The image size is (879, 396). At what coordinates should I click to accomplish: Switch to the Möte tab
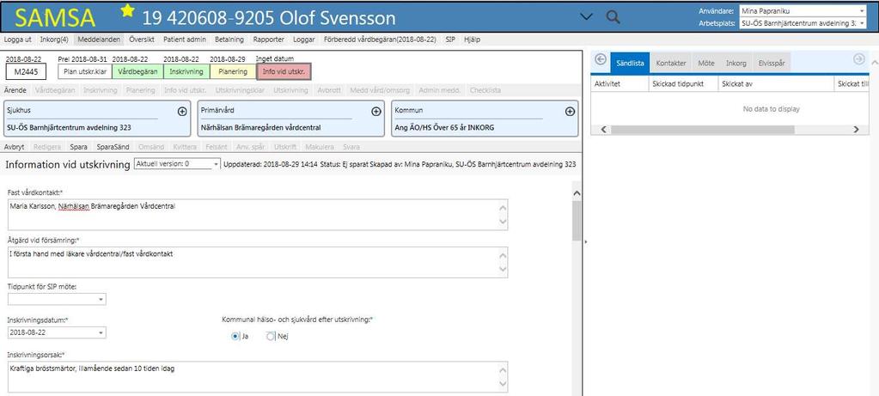[x=706, y=64]
